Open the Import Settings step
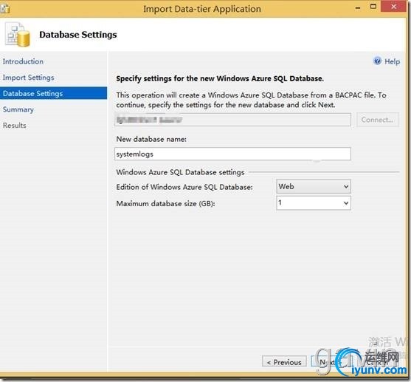The height and width of the screenshot is (382, 411). (28, 78)
